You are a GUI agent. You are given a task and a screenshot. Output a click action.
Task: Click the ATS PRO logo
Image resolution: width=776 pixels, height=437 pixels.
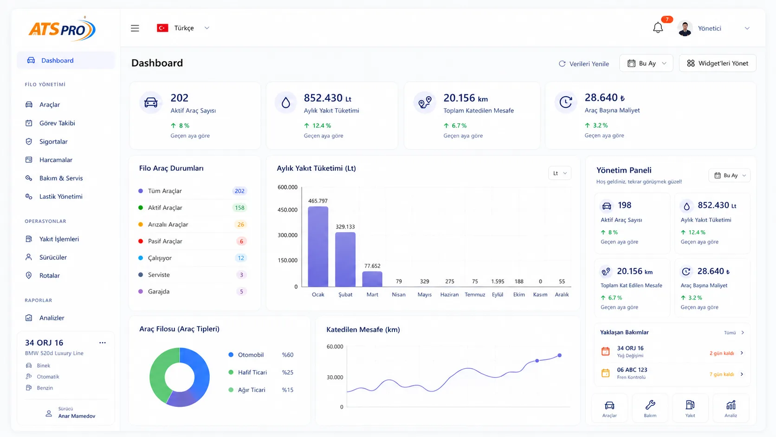click(x=62, y=29)
